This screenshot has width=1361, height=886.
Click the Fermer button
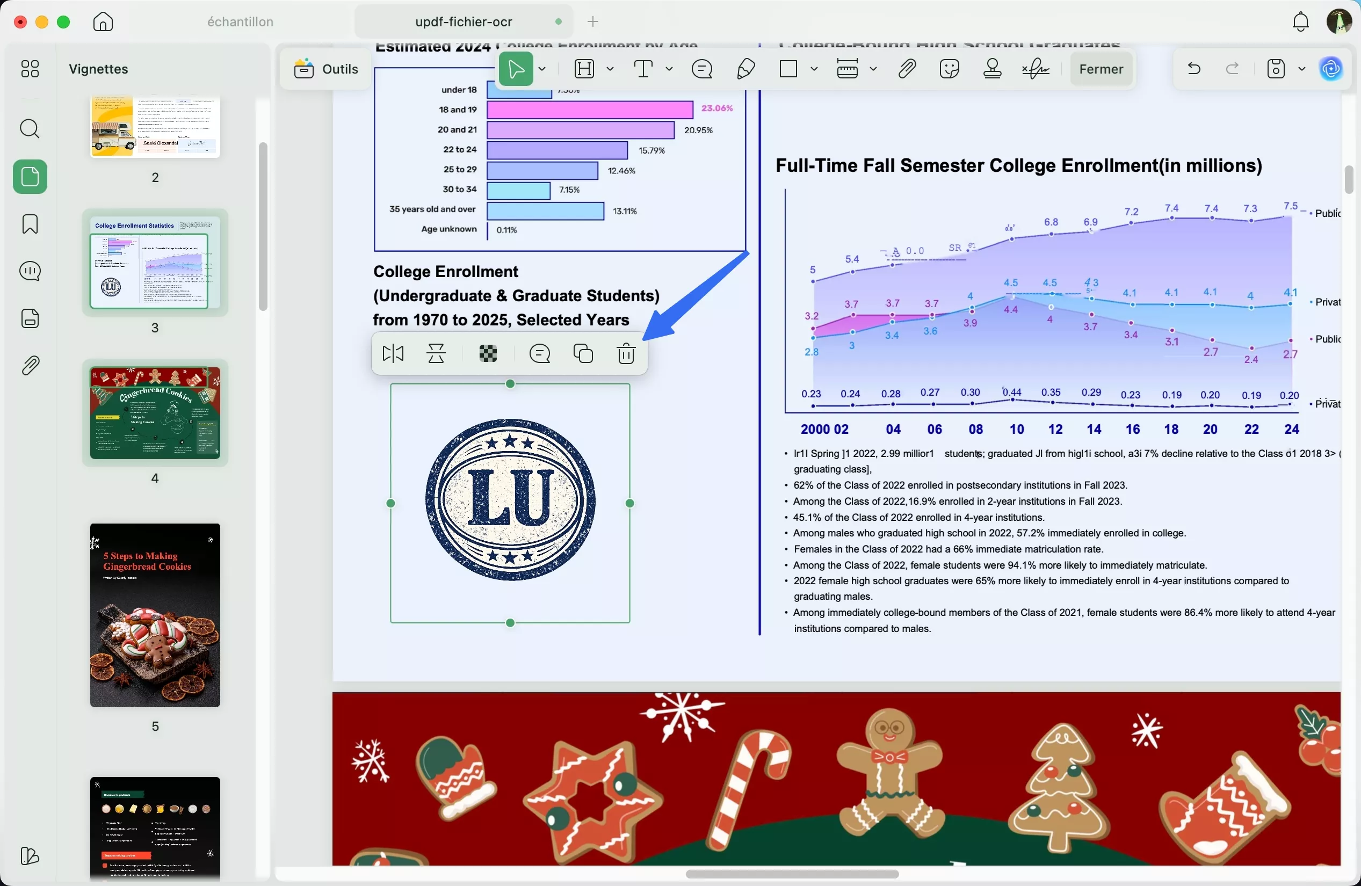[1101, 69]
